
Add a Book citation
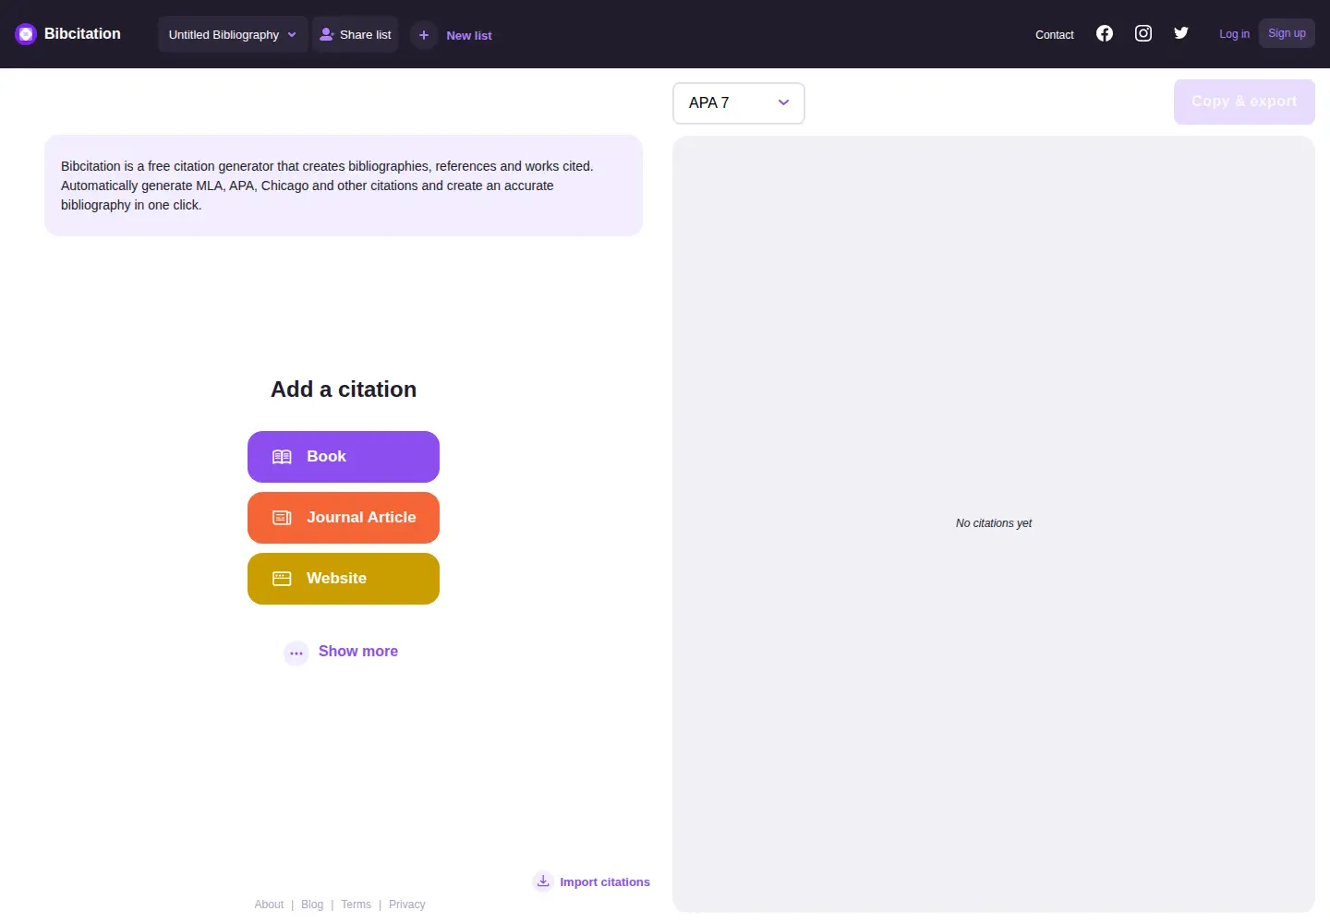(x=344, y=457)
